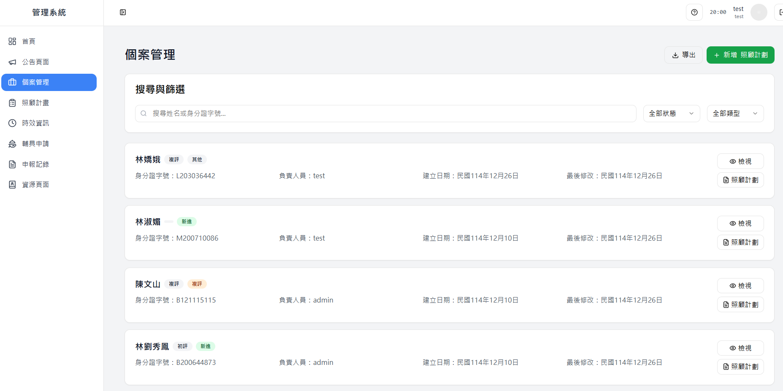
Task: Select the 首頁 home icon in sidebar
Action: (x=12, y=41)
